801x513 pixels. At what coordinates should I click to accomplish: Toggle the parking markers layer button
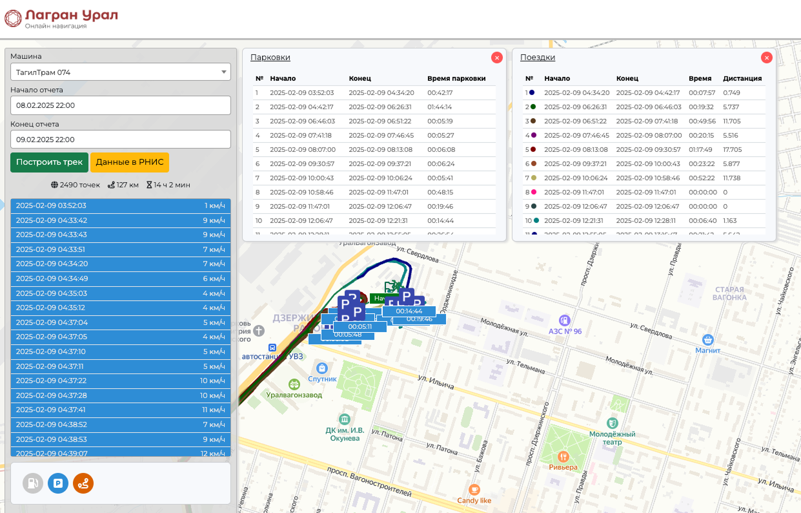click(x=58, y=483)
